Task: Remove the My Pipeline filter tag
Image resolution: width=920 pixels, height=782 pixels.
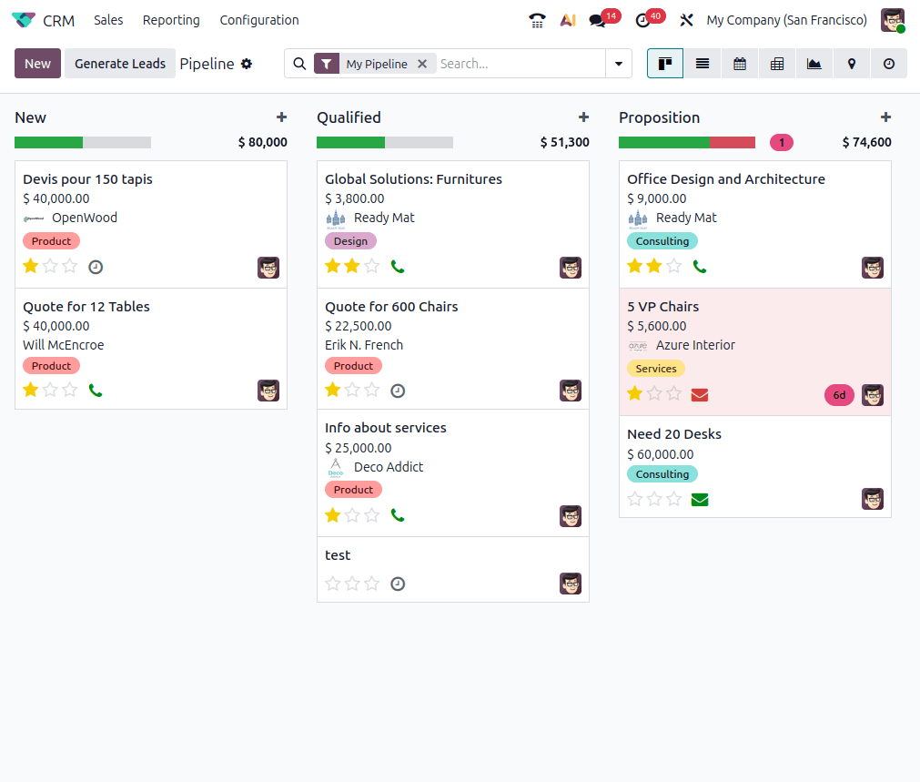Action: (422, 64)
